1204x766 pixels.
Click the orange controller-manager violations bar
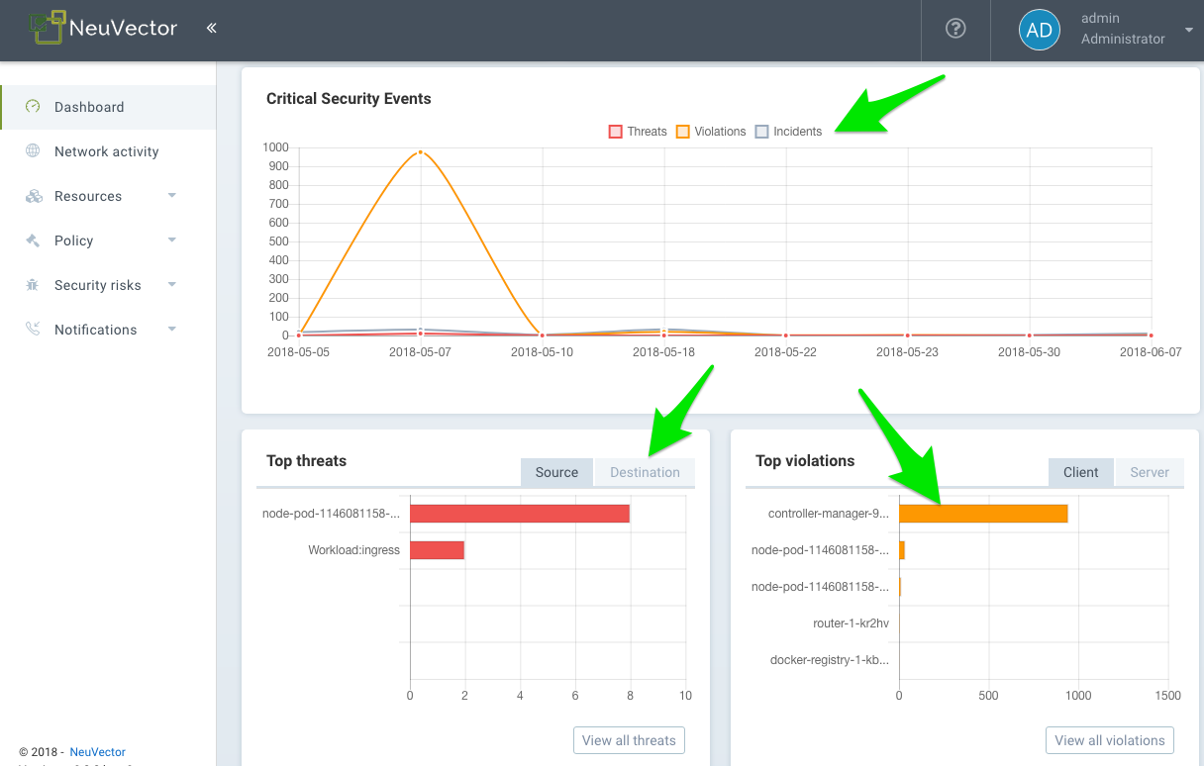click(x=982, y=514)
